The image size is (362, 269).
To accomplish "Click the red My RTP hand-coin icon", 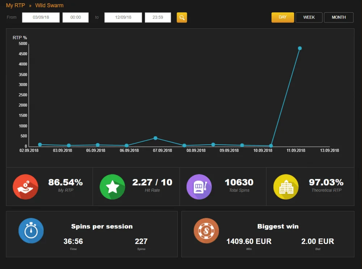I will (x=25, y=187).
